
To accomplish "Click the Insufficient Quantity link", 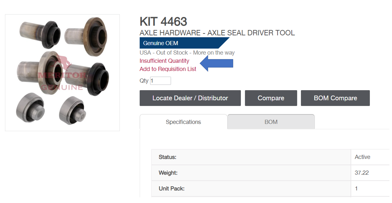I will [x=164, y=61].
